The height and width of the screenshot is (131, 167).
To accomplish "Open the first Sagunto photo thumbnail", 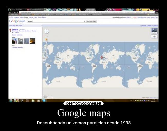I will click(x=15, y=41).
